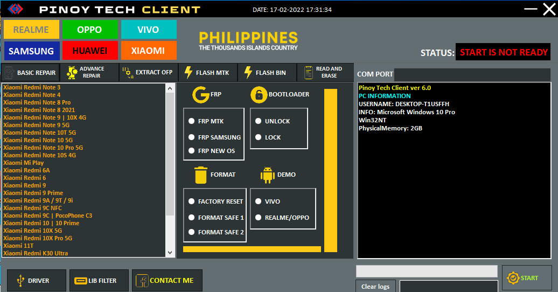Select Xiaomi Redmi 10X Pro 5G
558x292 pixels.
tap(38, 238)
